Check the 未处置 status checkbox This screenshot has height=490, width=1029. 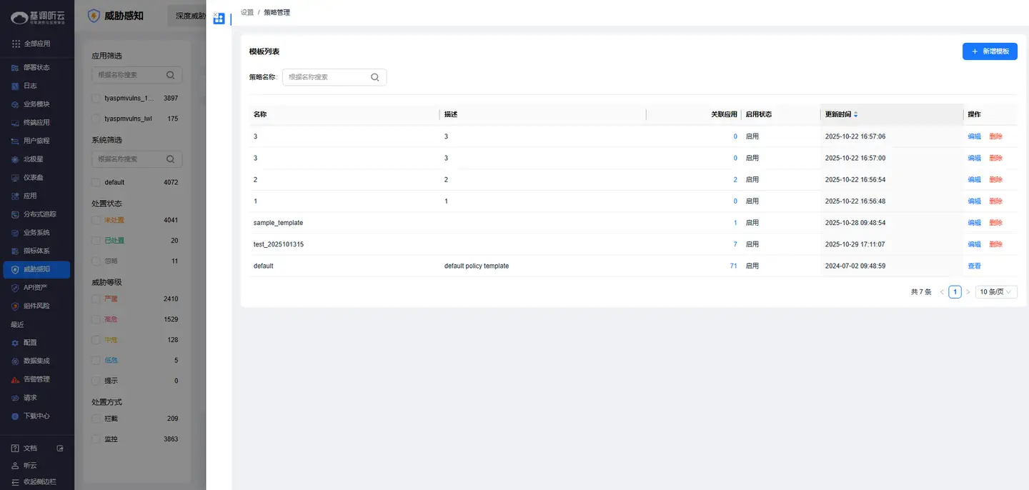pos(96,220)
